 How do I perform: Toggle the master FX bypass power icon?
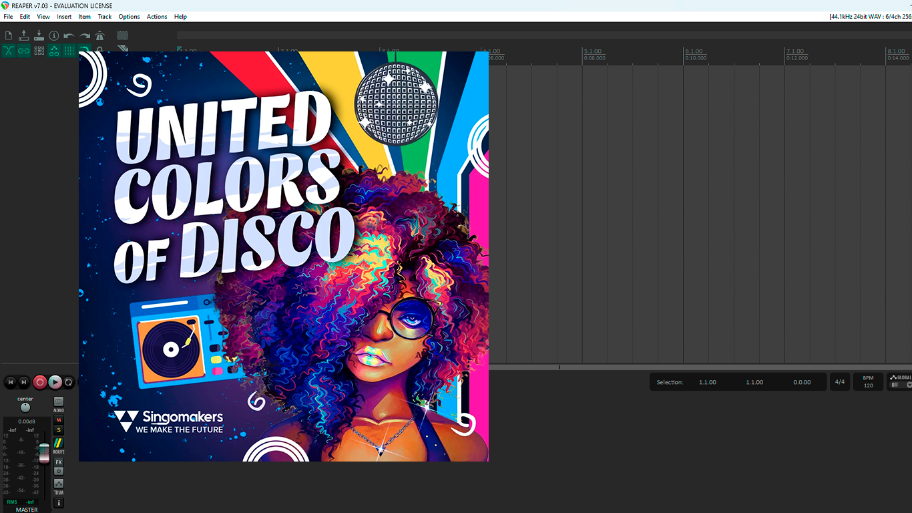[59, 471]
